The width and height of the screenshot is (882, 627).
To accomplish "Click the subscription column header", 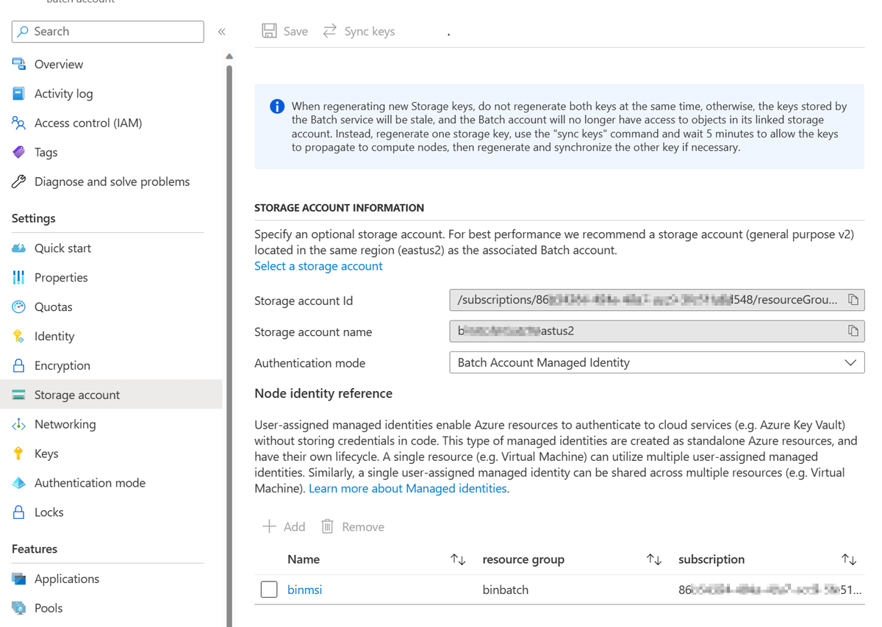I will [x=711, y=559].
